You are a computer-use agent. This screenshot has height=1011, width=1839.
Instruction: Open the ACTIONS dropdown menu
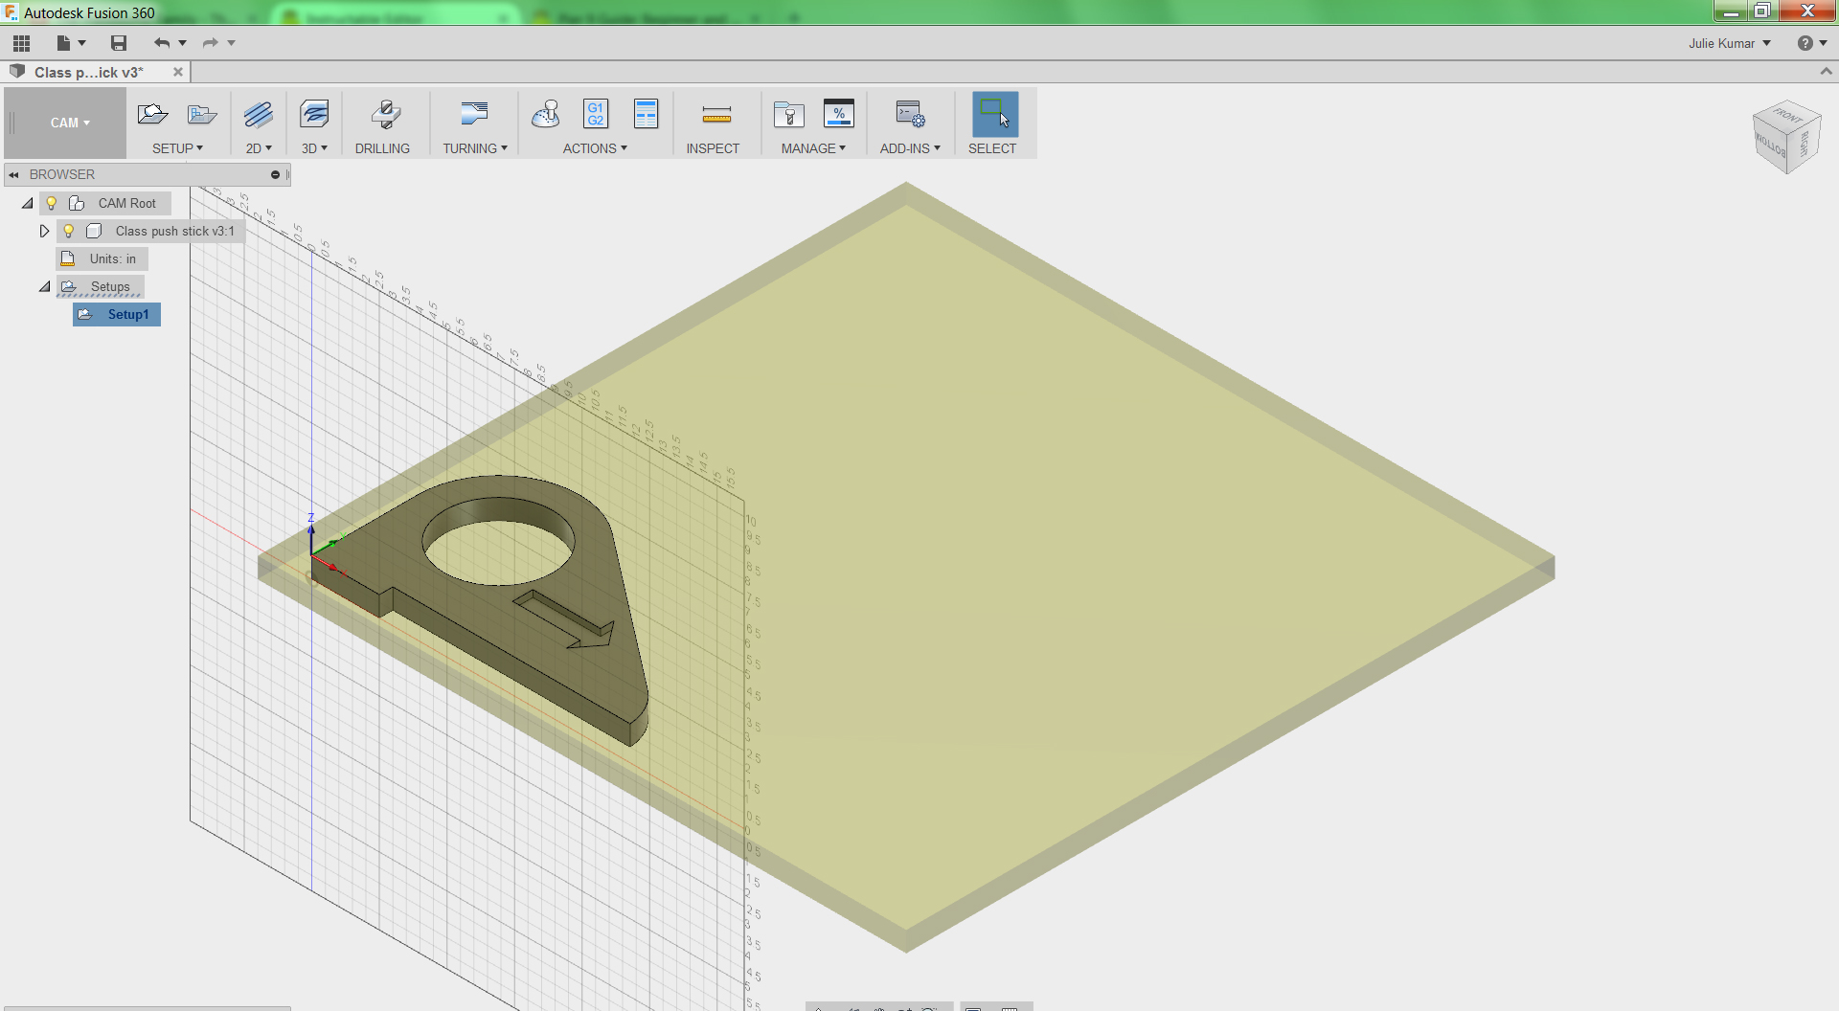point(595,148)
